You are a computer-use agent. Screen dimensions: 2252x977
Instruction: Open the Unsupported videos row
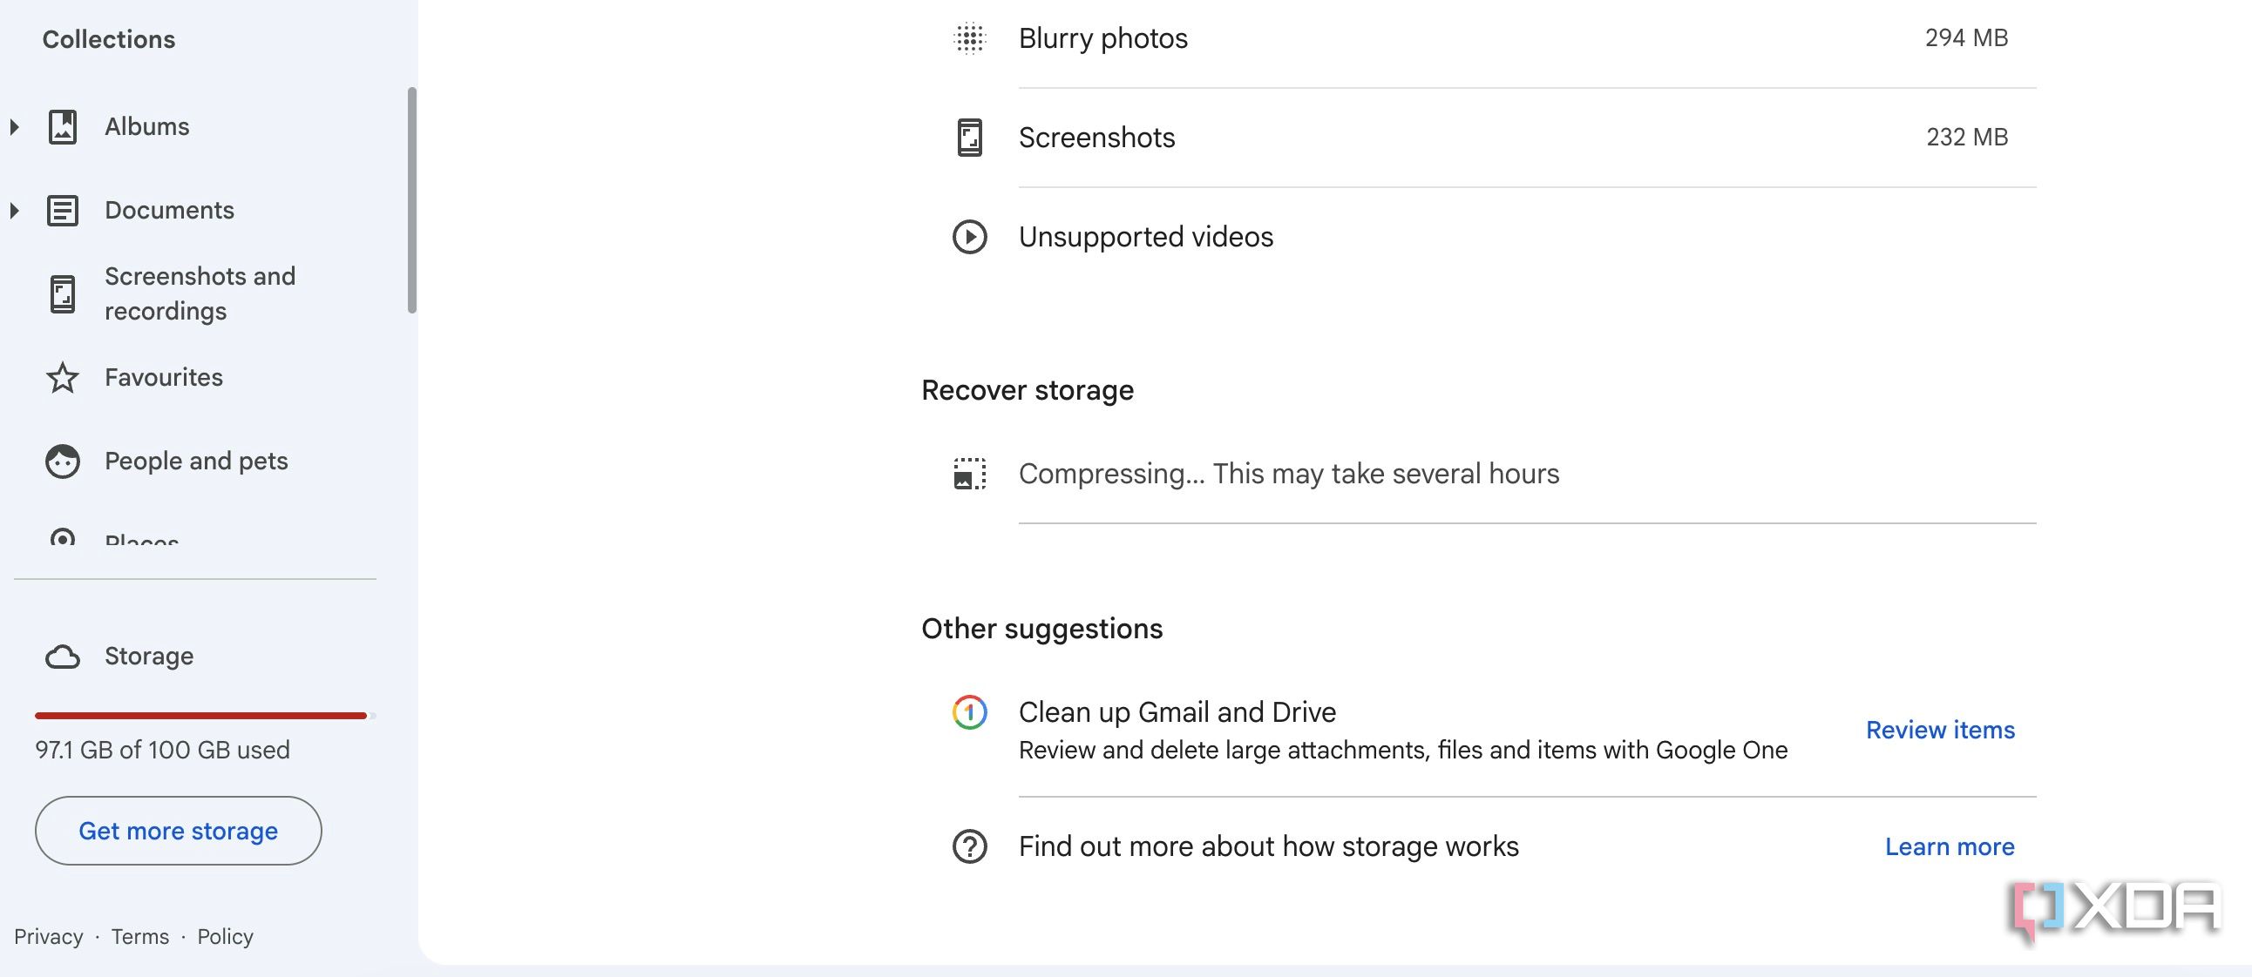coord(1496,237)
